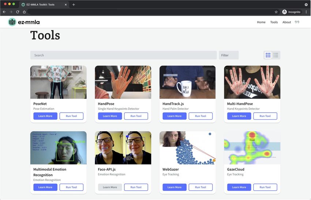The image size is (311, 200).
Task: Open the Face-API.js thumbnail image
Action: coord(123,148)
